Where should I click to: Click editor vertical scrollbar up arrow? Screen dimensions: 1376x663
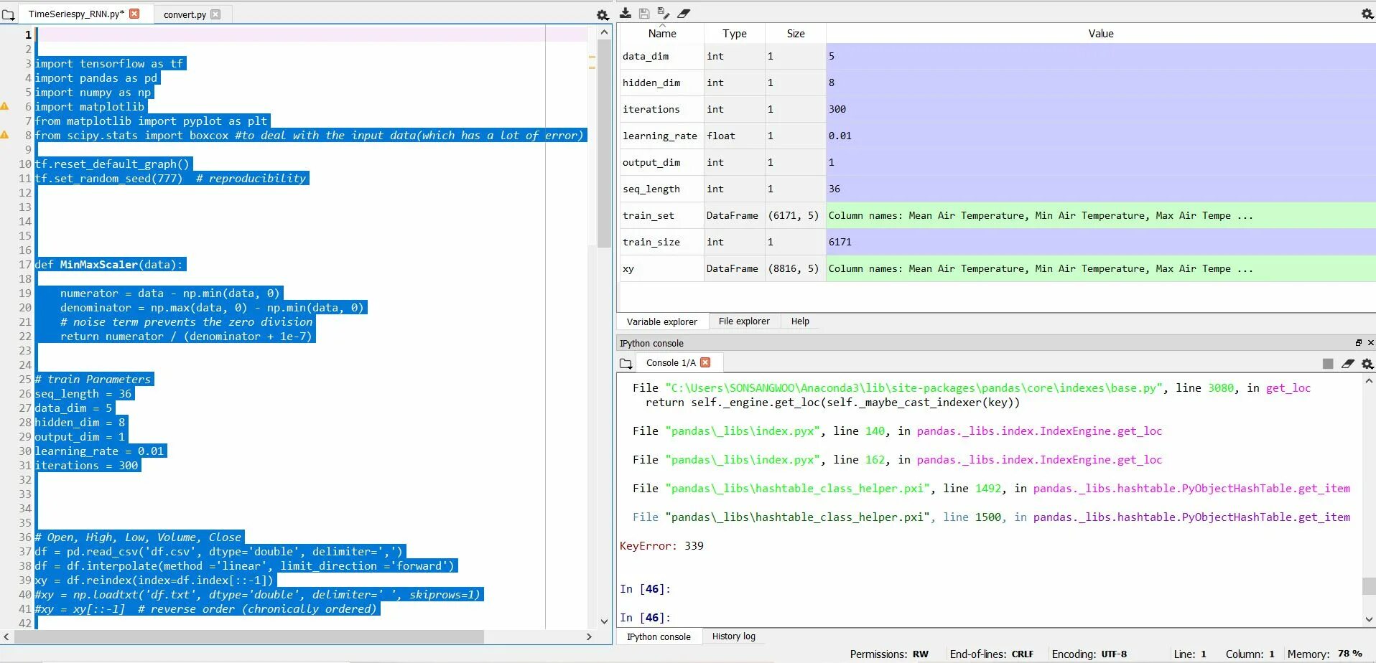pyautogui.click(x=604, y=32)
